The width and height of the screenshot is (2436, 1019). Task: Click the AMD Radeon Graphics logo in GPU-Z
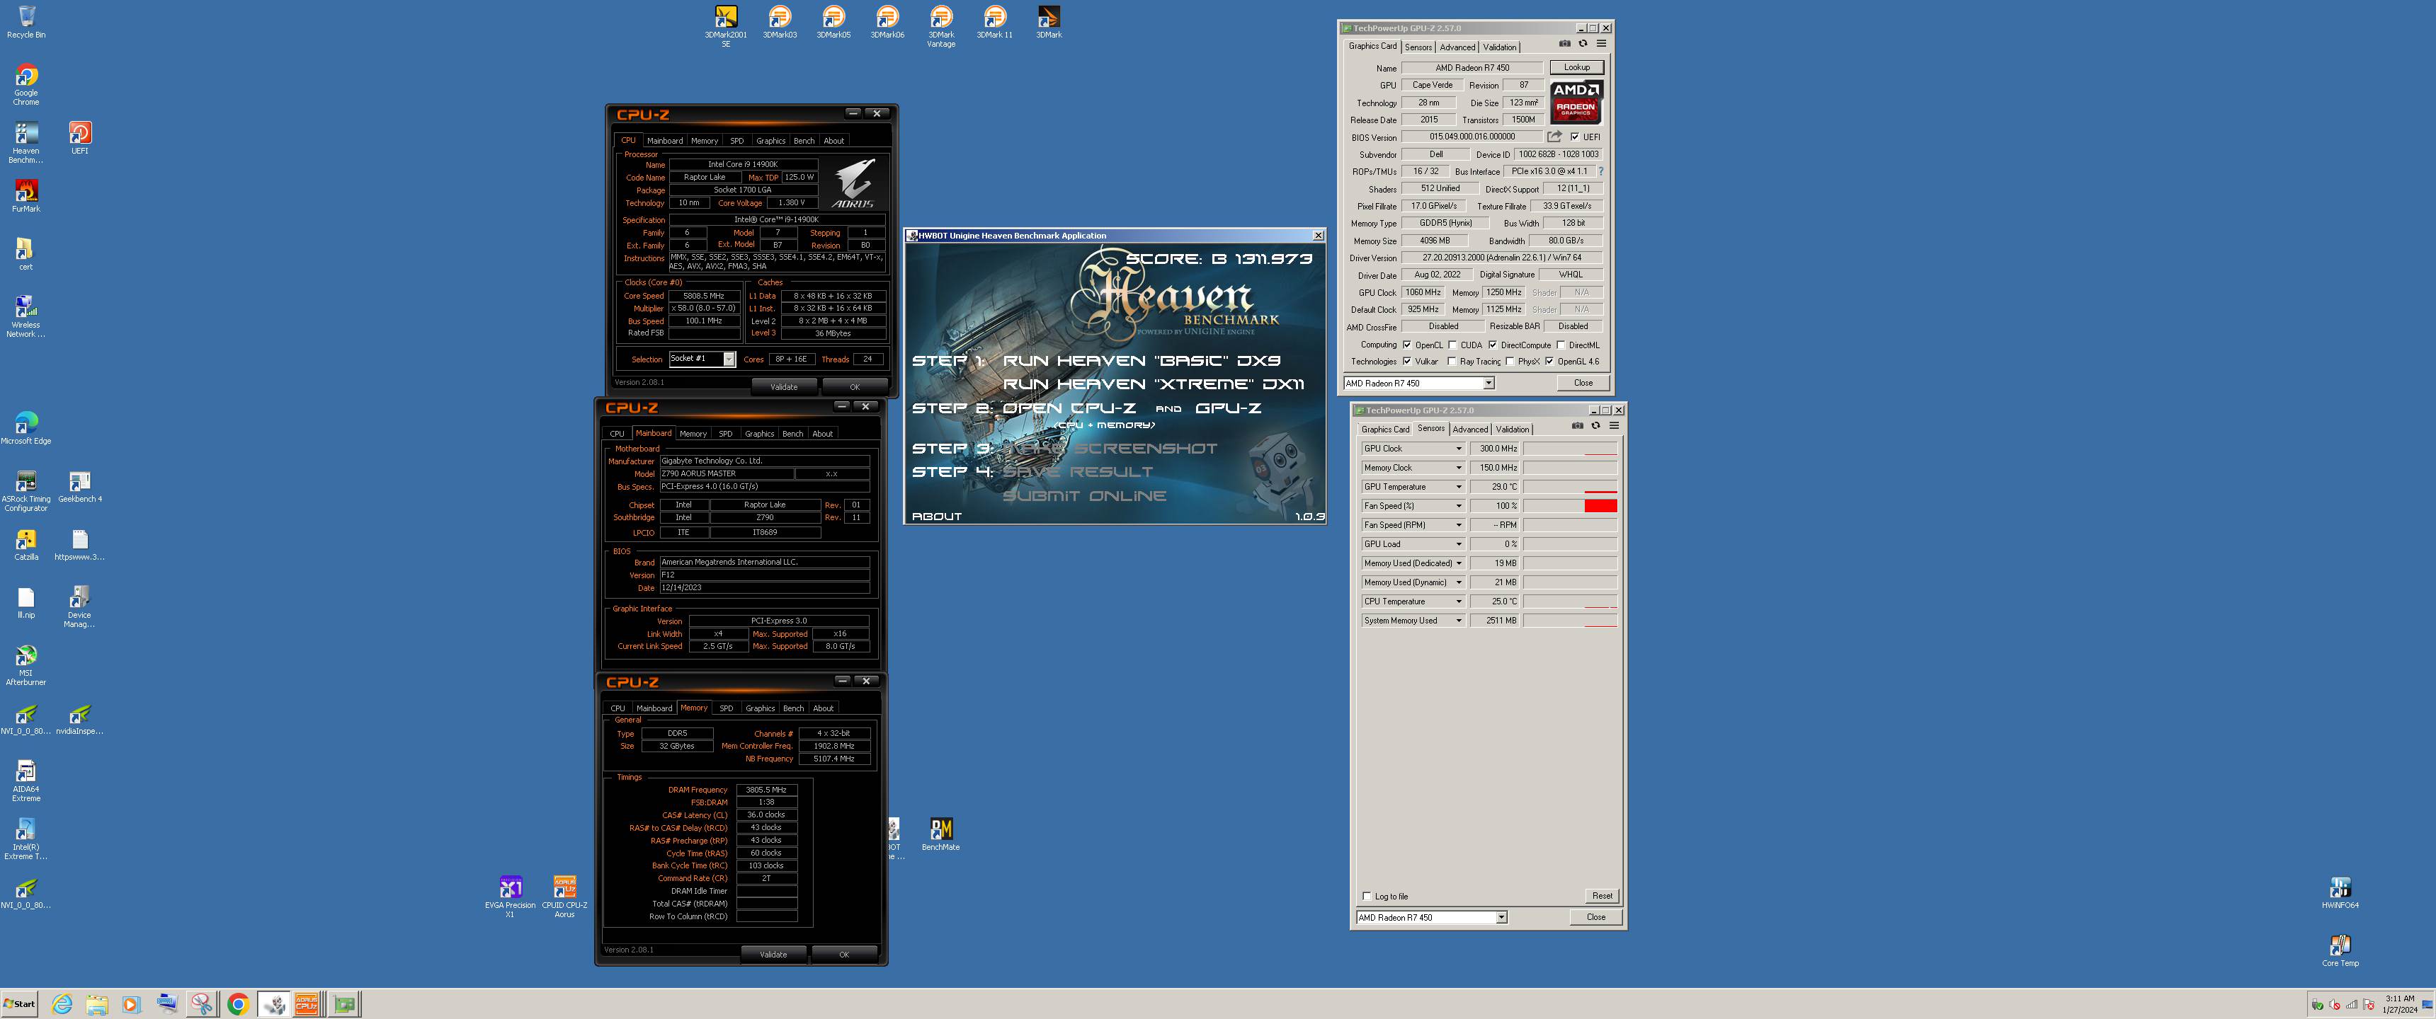[1576, 101]
